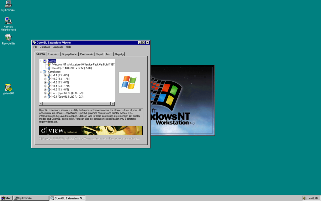The height and width of the screenshot is (201, 321).
Task: Click the volume speaker icon in system tray
Action: click(304, 198)
